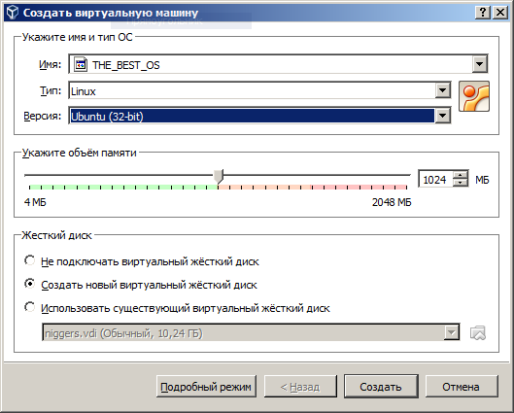Click the memory size slider handle
The image size is (514, 413).
219,176
